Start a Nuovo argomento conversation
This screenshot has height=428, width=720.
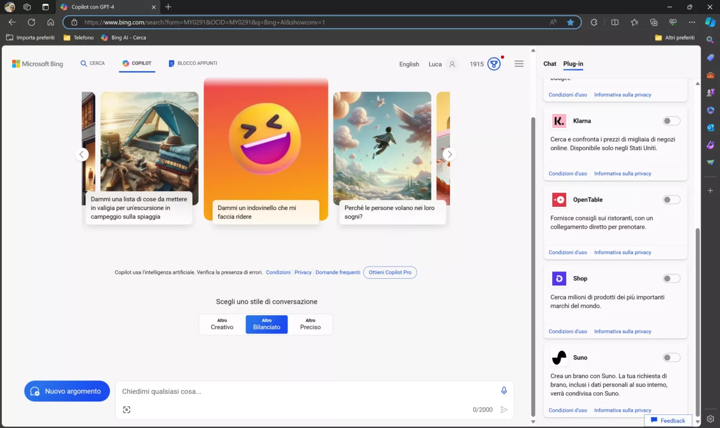(67, 391)
